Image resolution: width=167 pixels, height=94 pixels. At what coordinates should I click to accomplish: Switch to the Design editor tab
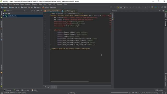[x=47, y=87]
